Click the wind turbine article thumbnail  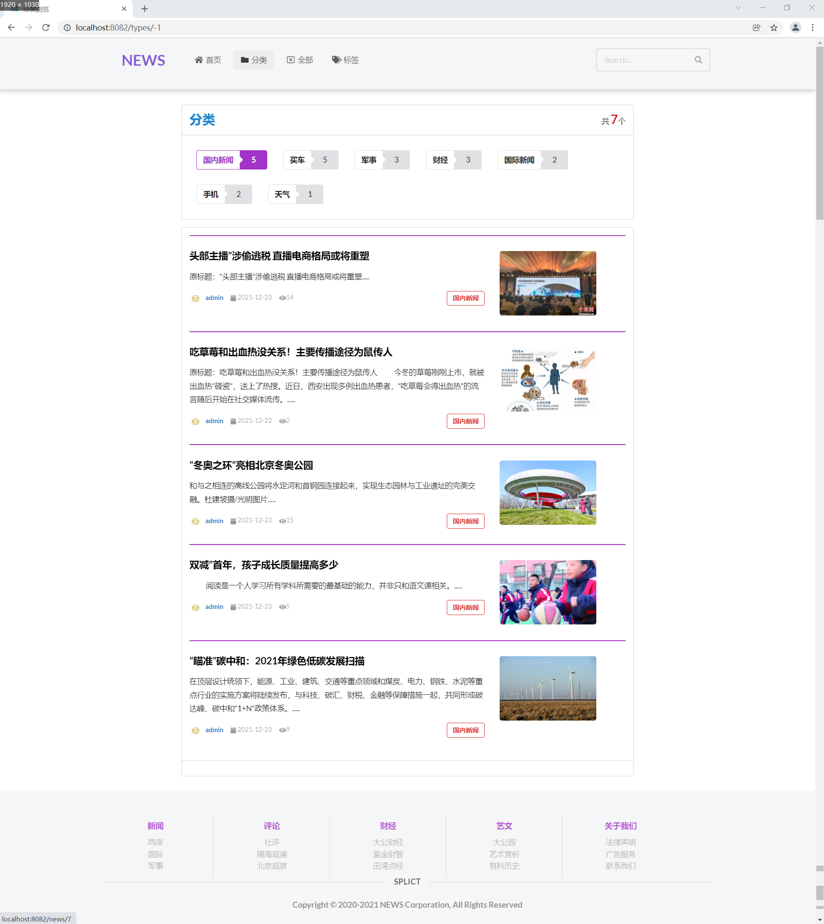[547, 688]
